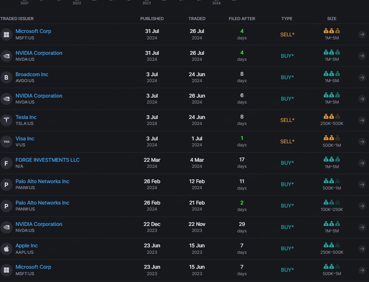Click 29 days filed-after value
Viewport: 369px width, 282px height.
tap(242, 227)
